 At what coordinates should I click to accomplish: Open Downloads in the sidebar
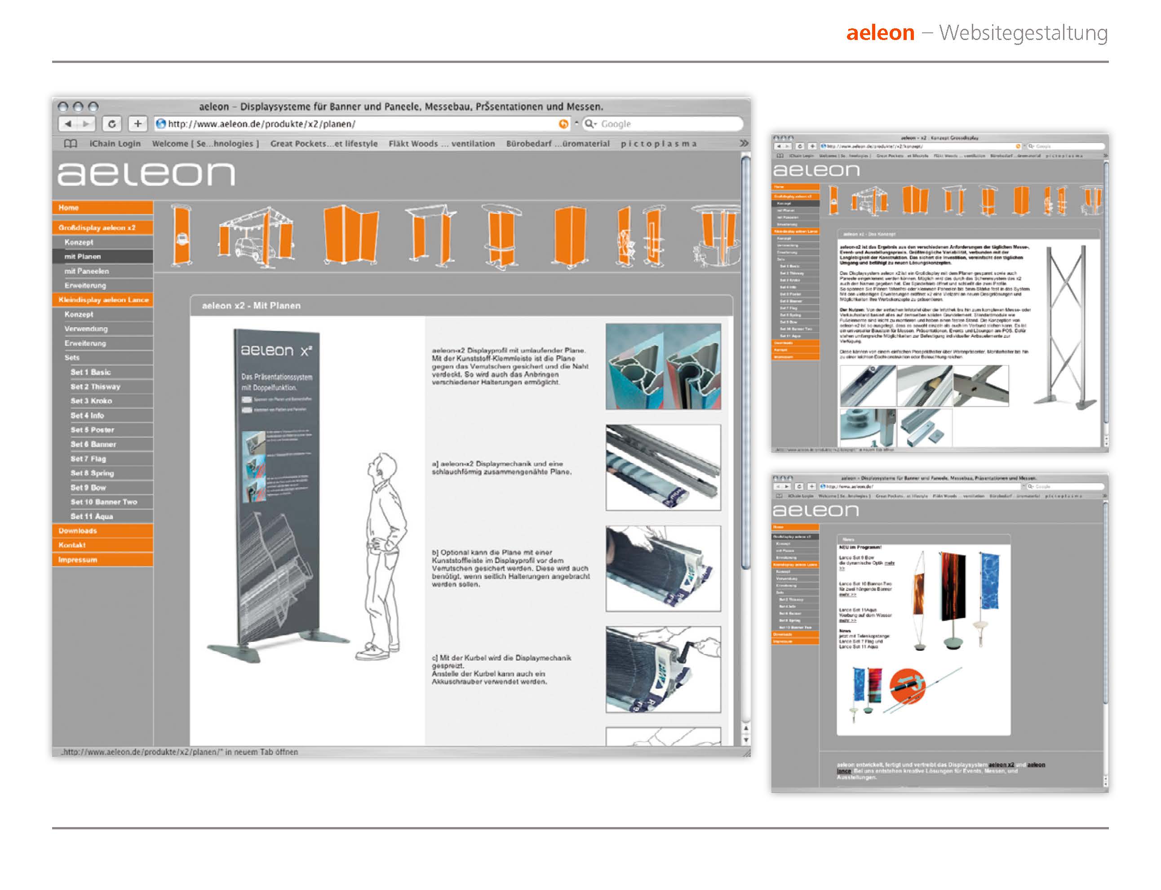pos(103,531)
